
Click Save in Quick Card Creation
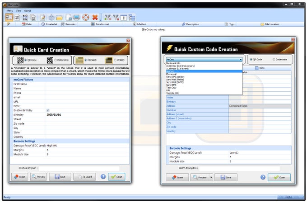[60, 177]
